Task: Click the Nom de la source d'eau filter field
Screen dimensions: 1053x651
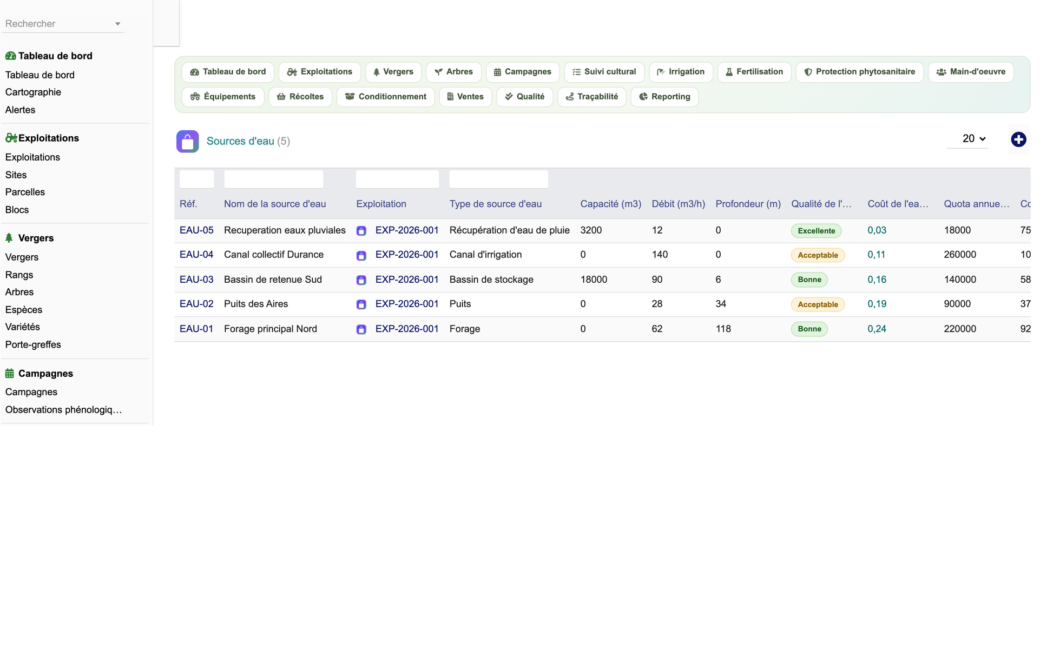Action: click(x=274, y=180)
